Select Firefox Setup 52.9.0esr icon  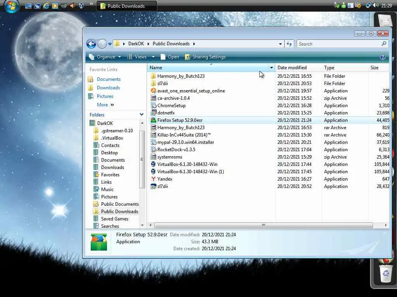(x=153, y=120)
